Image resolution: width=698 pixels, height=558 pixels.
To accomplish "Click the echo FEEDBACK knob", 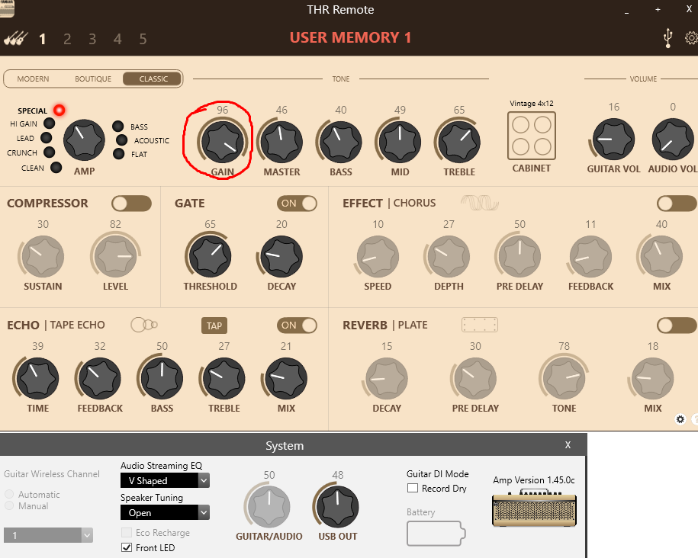I will 100,378.
